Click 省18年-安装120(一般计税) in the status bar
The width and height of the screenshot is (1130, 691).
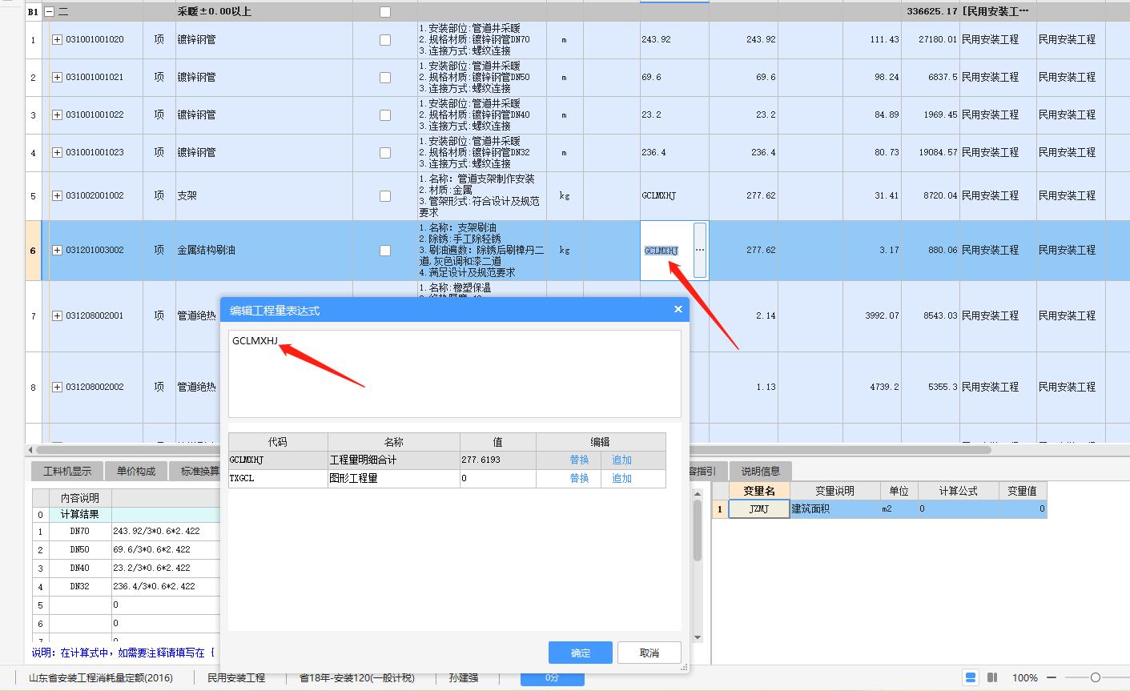pyautogui.click(x=357, y=677)
